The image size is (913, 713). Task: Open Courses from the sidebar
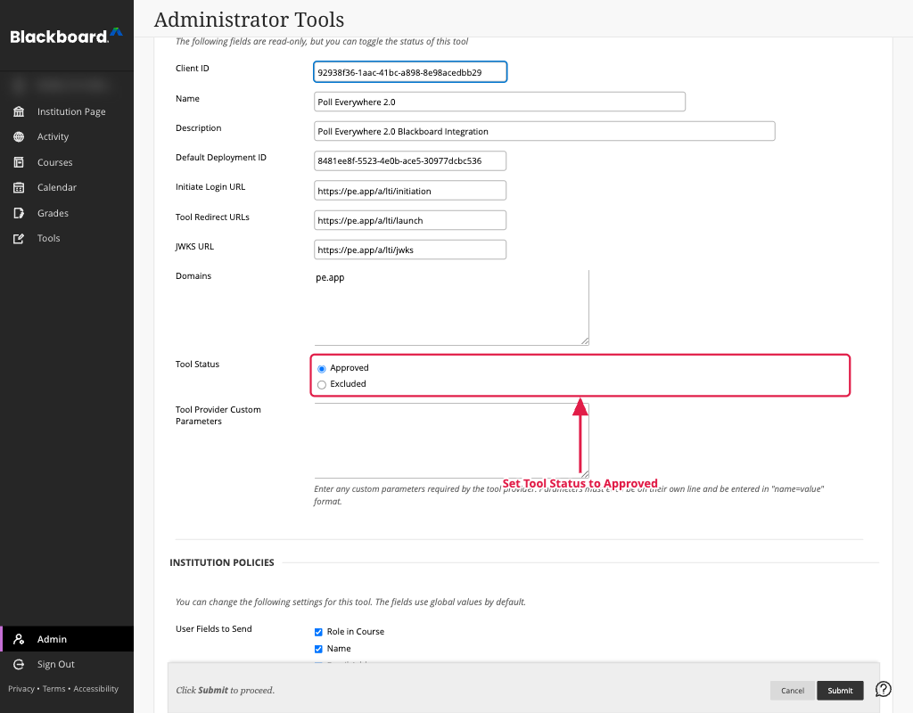(x=54, y=162)
